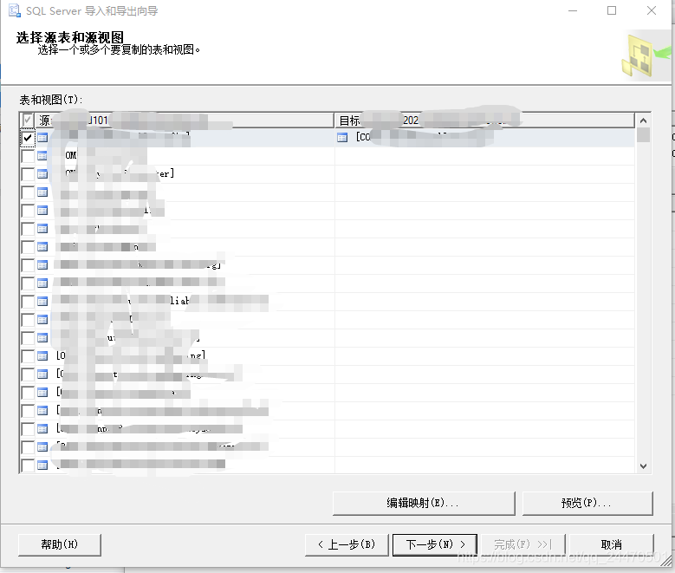
Task: Click the scrollbar down arrow of the table list
Action: 643,466
